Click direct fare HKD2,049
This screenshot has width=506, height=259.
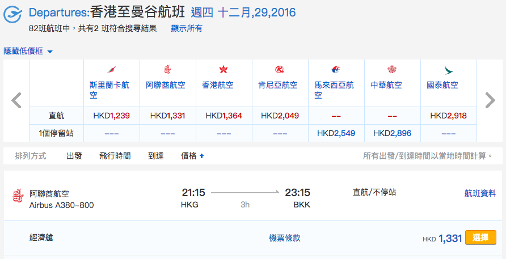280,116
